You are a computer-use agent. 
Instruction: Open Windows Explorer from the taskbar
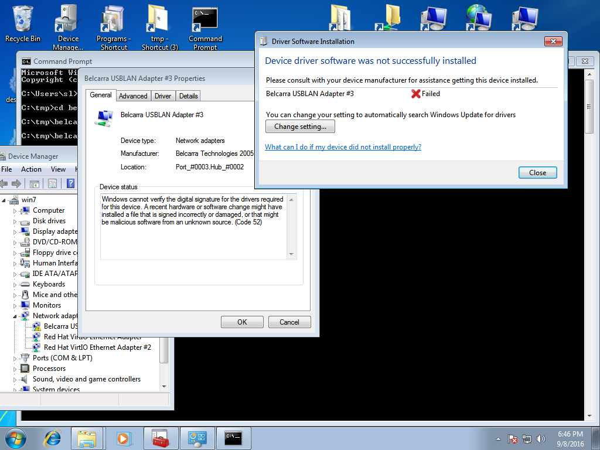pyautogui.click(x=87, y=438)
